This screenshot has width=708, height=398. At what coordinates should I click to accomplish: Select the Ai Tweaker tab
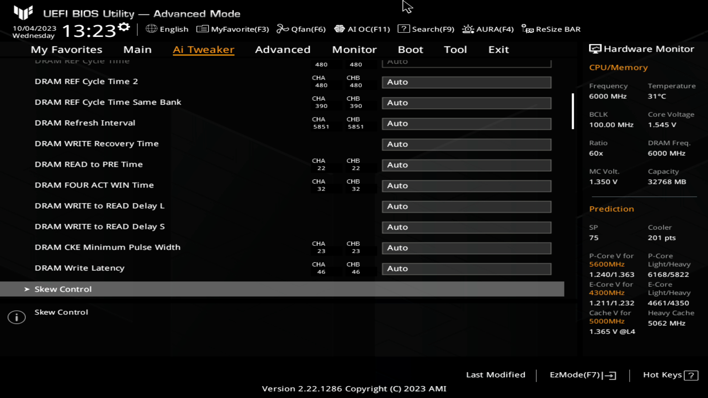pyautogui.click(x=204, y=49)
